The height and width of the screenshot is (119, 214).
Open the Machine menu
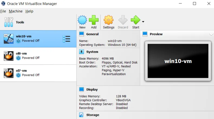pyautogui.click(x=16, y=11)
